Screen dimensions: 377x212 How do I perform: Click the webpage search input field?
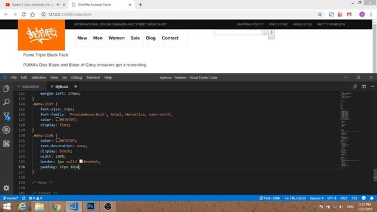(237, 32)
